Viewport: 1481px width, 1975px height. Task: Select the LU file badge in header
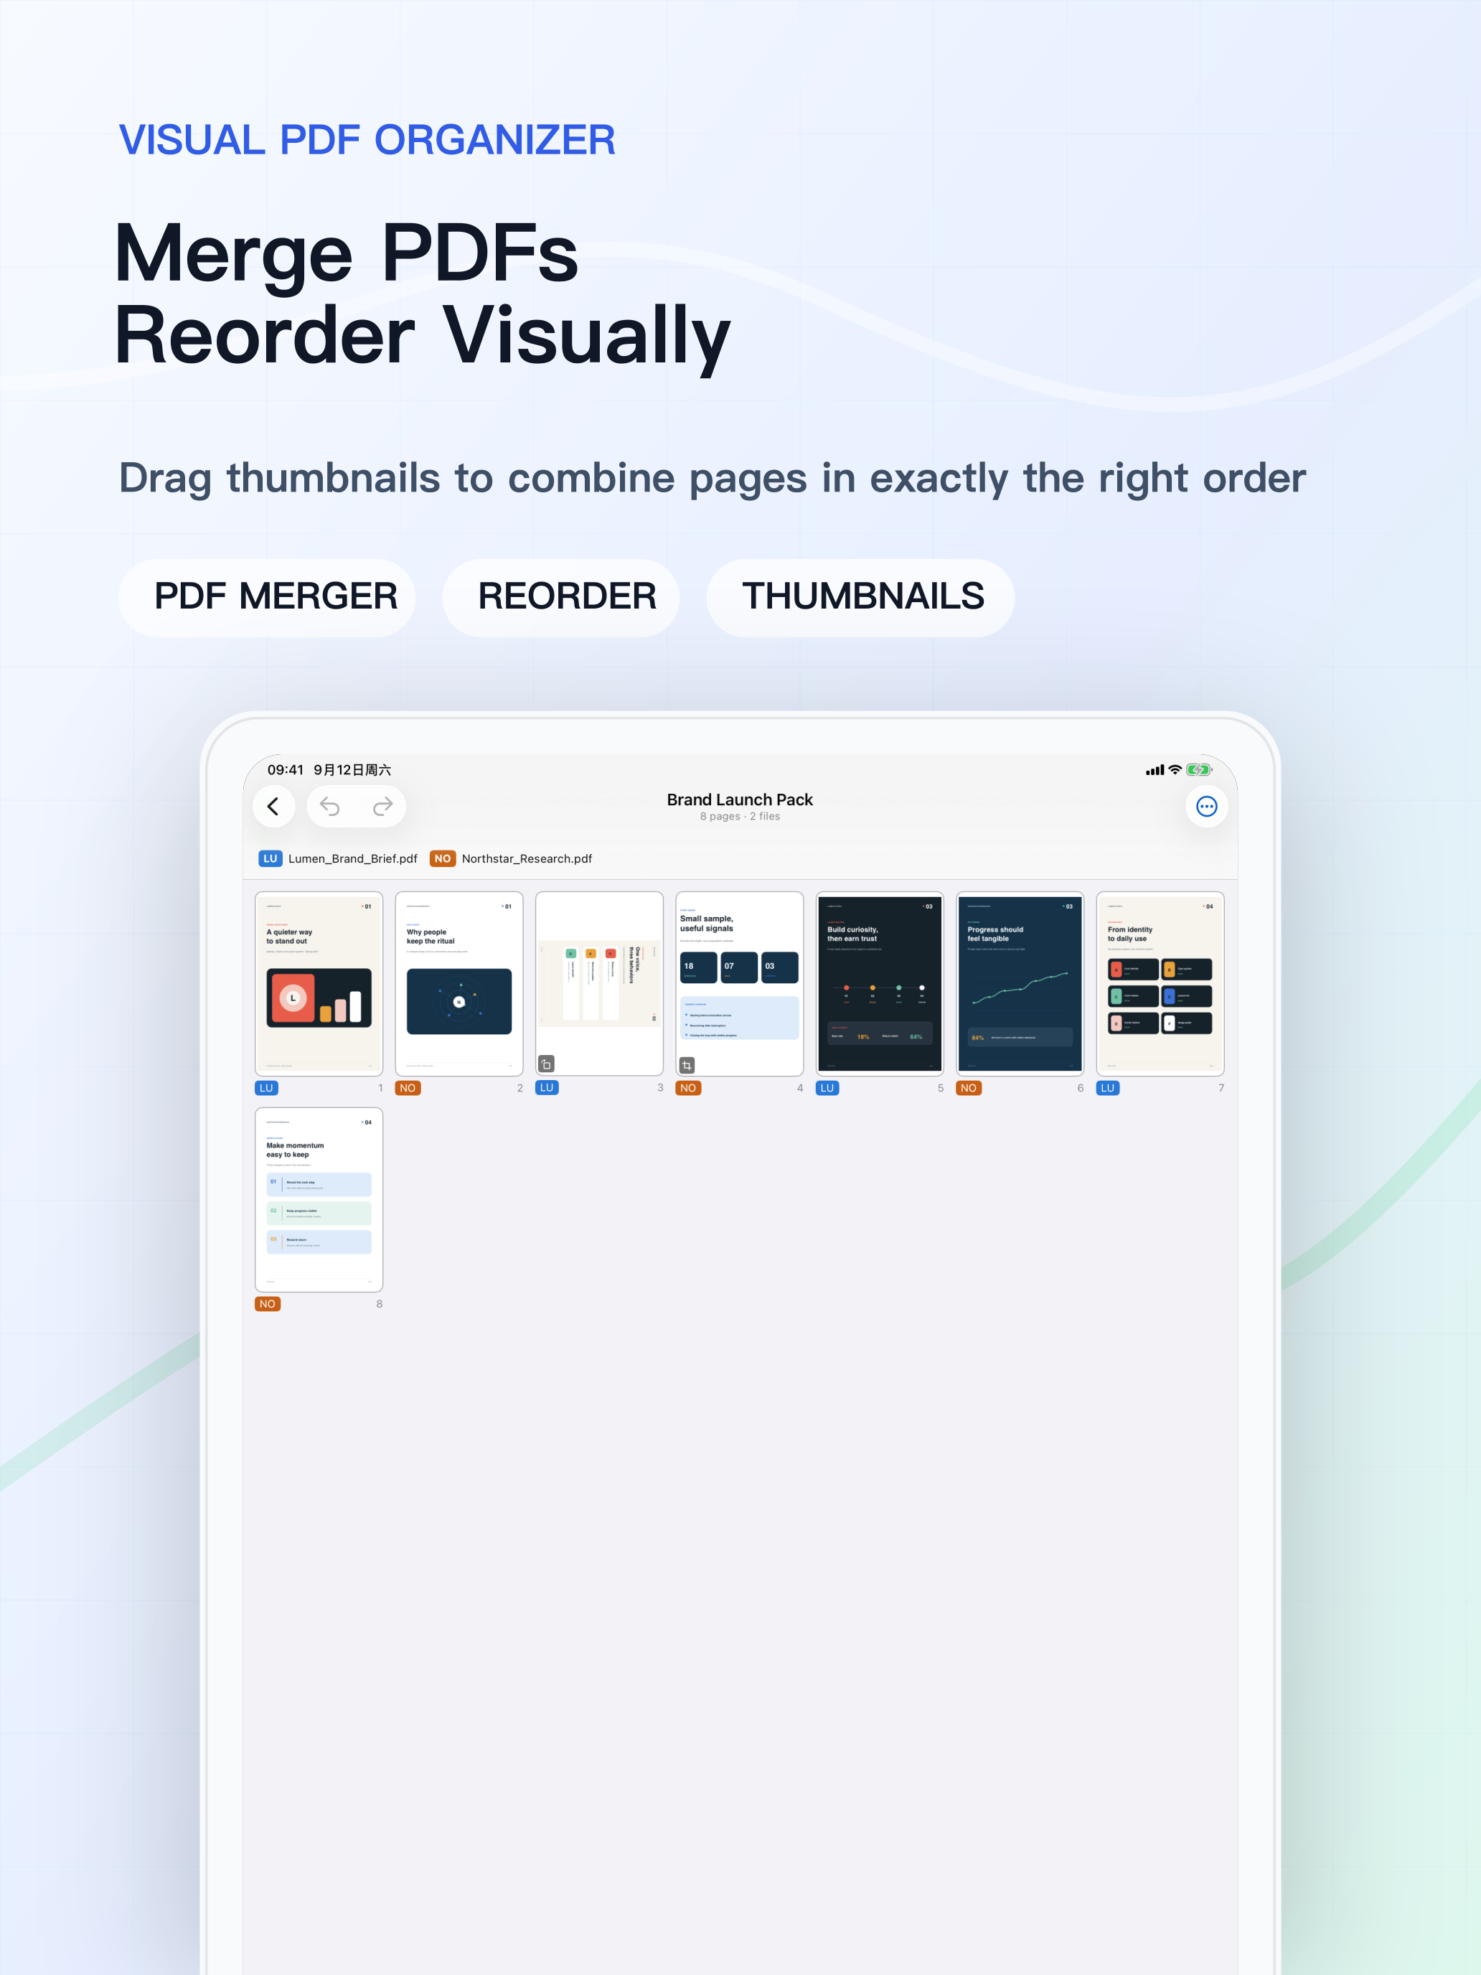[x=271, y=858]
